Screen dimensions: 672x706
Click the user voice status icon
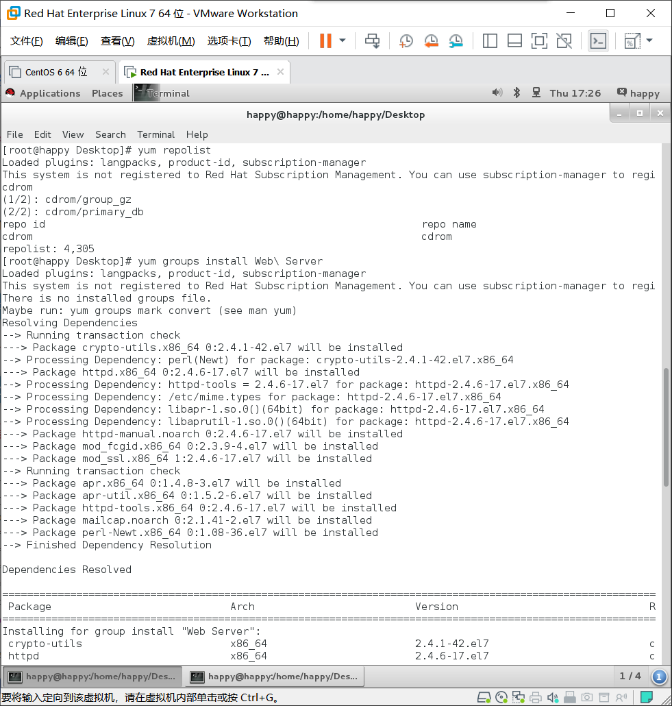(x=621, y=698)
